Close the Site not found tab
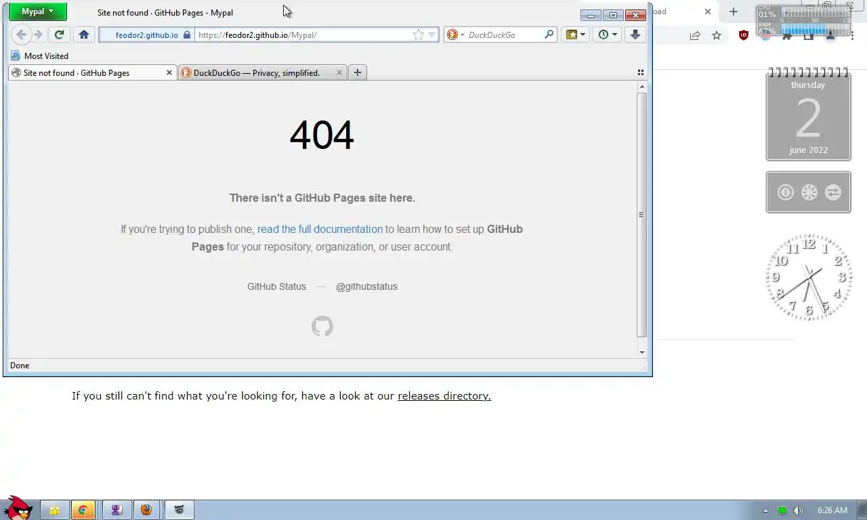Viewport: 867px width, 520px height. pyautogui.click(x=169, y=72)
